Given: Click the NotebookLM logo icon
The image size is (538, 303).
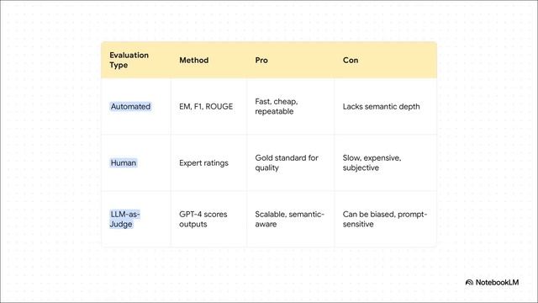Looking at the screenshot, I should click(x=469, y=283).
